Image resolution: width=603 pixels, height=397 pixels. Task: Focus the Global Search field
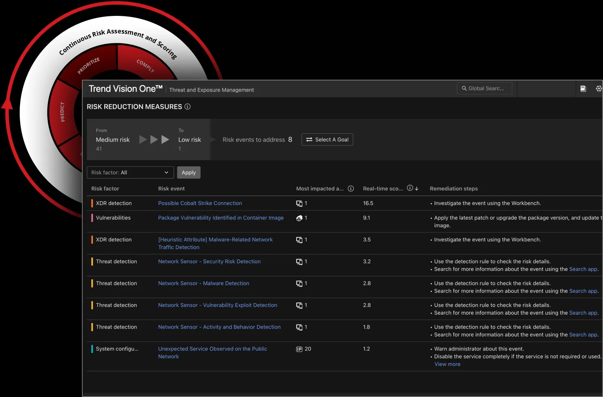(x=485, y=89)
